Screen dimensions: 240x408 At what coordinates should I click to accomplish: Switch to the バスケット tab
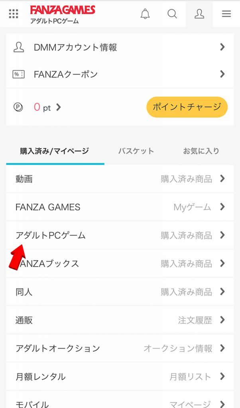[136, 151]
